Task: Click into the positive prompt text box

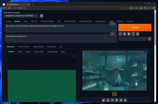Action: (61, 28)
